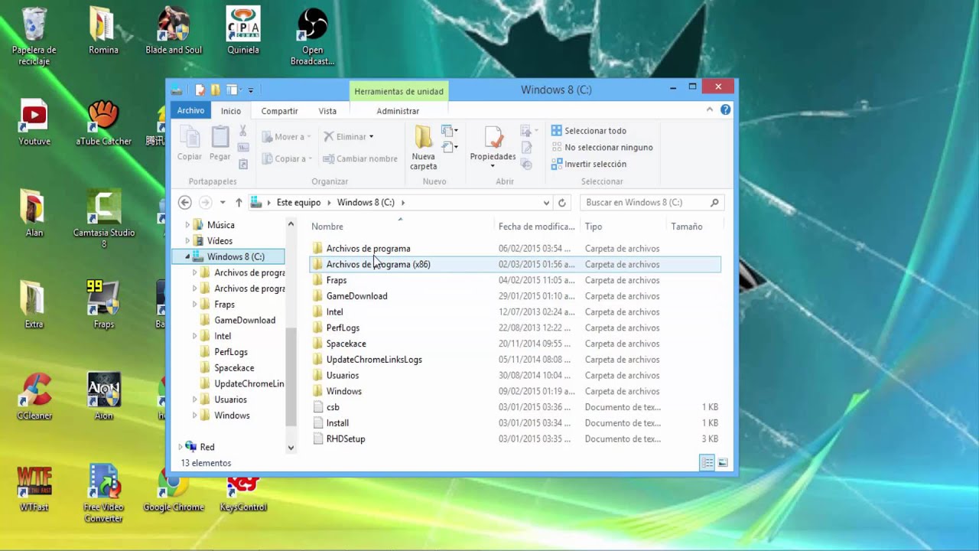This screenshot has height=551, width=979.
Task: Click the Cut scissors icon in the ribbon
Action: coord(243,131)
